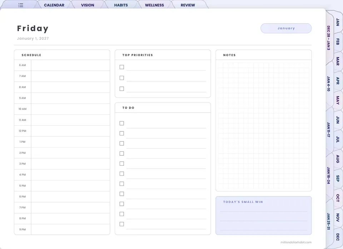Click inside the Notes grid area
Screen dimensions: 343x249
[x=264, y=126]
